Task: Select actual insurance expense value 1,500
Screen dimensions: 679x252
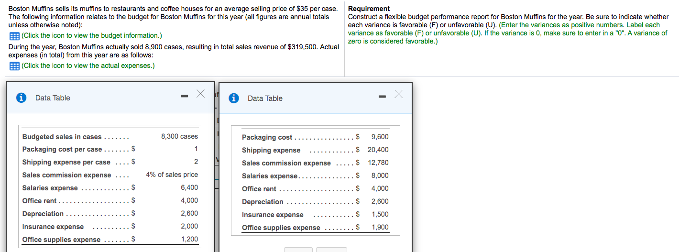Action: click(x=380, y=214)
